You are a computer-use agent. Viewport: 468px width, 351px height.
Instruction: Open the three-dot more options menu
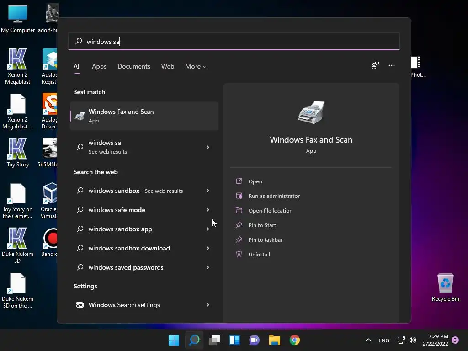(x=392, y=65)
